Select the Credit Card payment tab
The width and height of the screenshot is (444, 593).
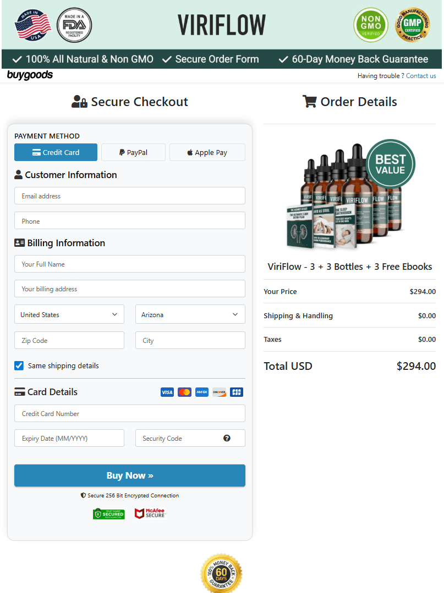coord(56,152)
